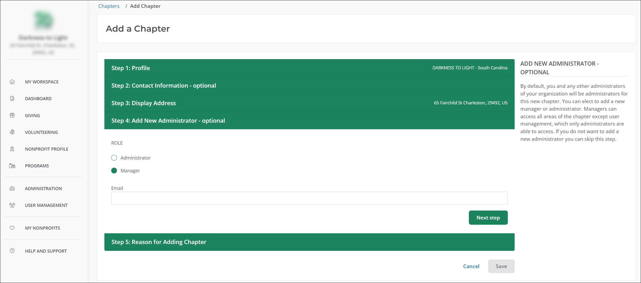Open the Chapters breadcrumb link

click(x=109, y=6)
